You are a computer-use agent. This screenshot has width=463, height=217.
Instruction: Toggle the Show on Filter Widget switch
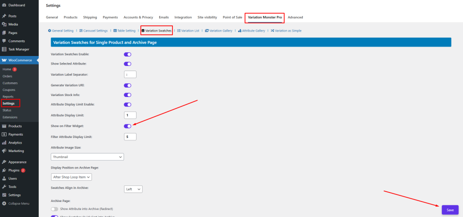tap(127, 126)
